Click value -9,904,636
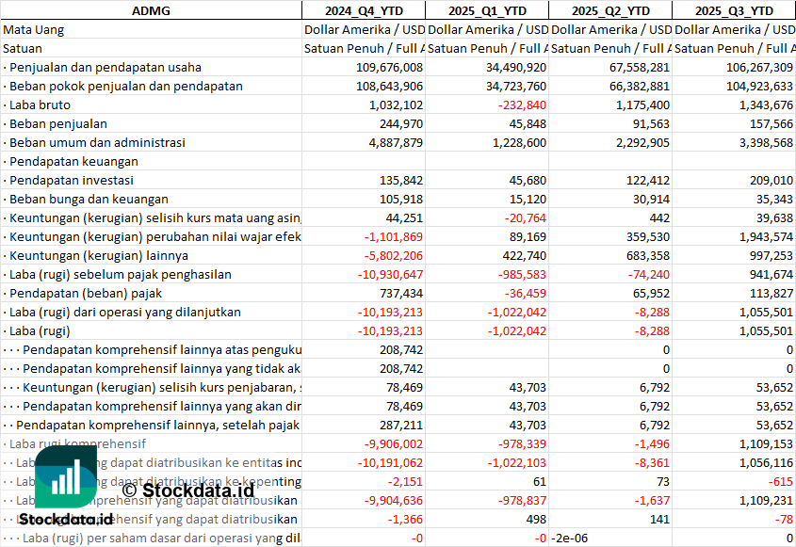This screenshot has height=547, width=796. point(393,499)
